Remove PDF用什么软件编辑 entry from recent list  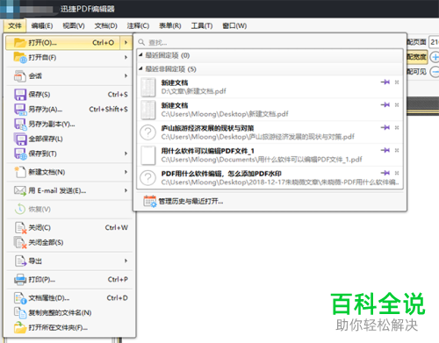click(x=397, y=173)
